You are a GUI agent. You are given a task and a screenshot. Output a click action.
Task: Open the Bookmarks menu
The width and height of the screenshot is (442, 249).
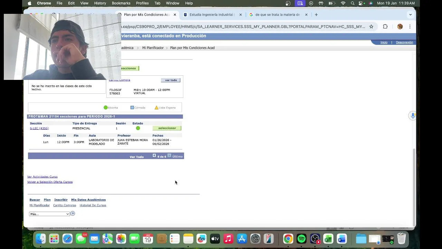121,3
